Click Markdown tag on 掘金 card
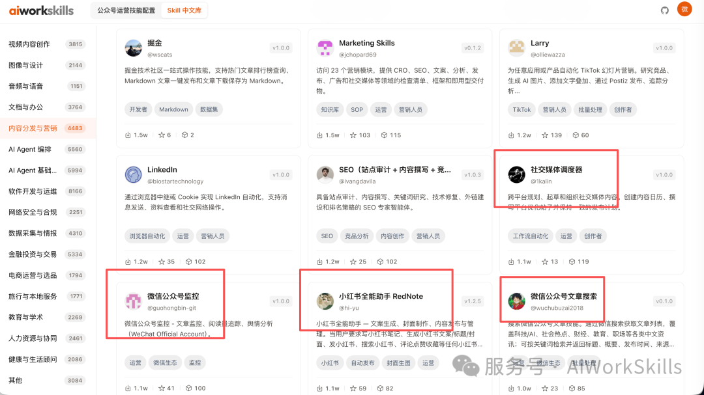This screenshot has width=704, height=395. pos(173,109)
